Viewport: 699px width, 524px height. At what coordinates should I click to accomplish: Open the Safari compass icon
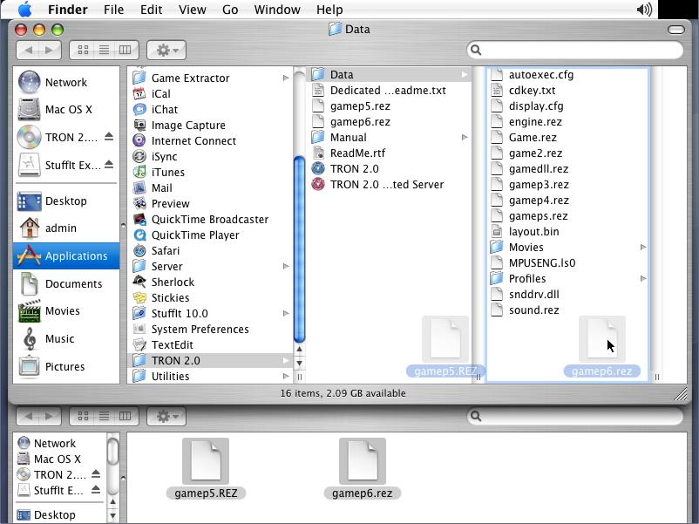pos(139,250)
